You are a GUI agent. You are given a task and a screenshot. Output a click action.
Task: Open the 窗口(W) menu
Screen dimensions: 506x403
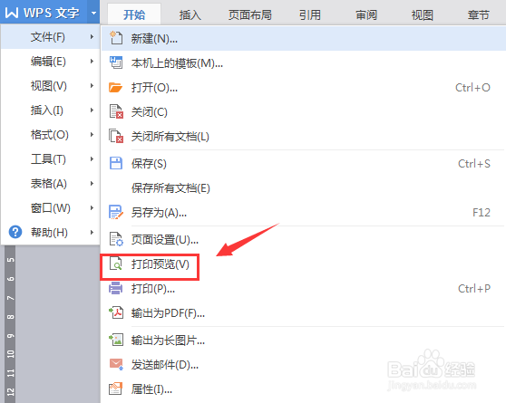click(x=51, y=208)
